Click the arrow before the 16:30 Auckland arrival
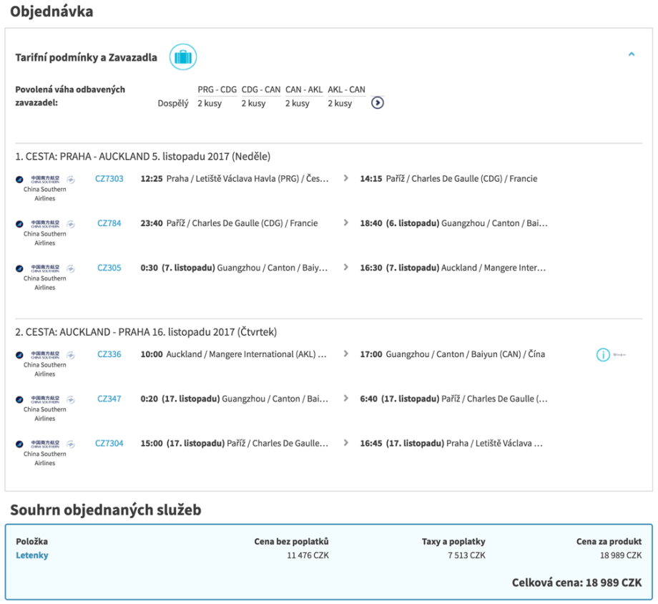 click(x=347, y=268)
